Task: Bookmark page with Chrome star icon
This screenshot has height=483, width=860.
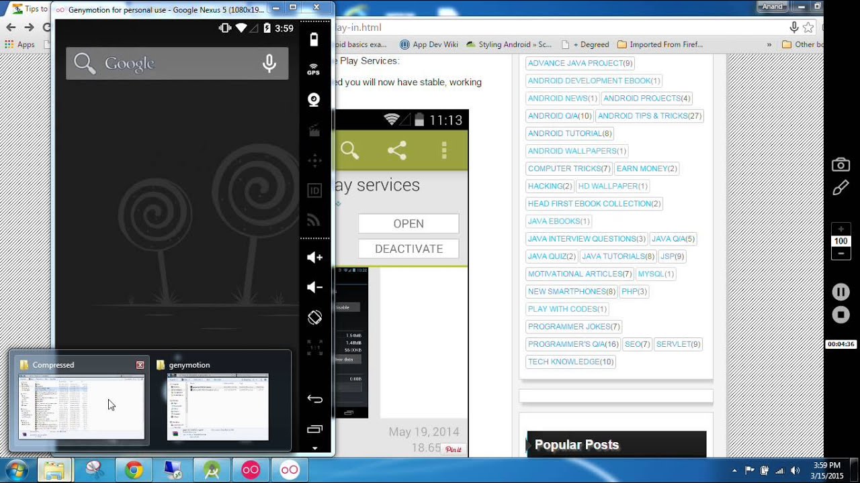Action: point(808,28)
